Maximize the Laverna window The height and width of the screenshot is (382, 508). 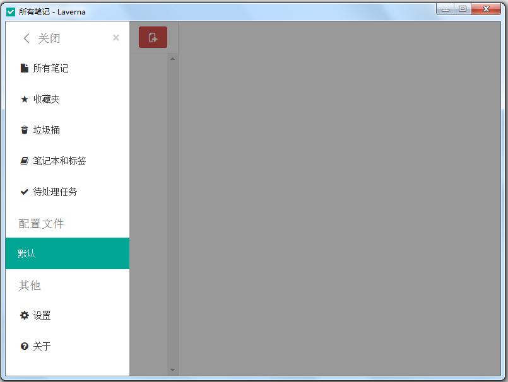click(463, 9)
